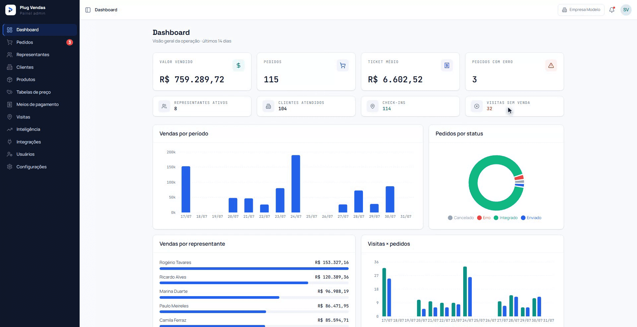This screenshot has width=637, height=327.
Task: Click the Visitas pin icon in sidebar
Action: tap(10, 117)
